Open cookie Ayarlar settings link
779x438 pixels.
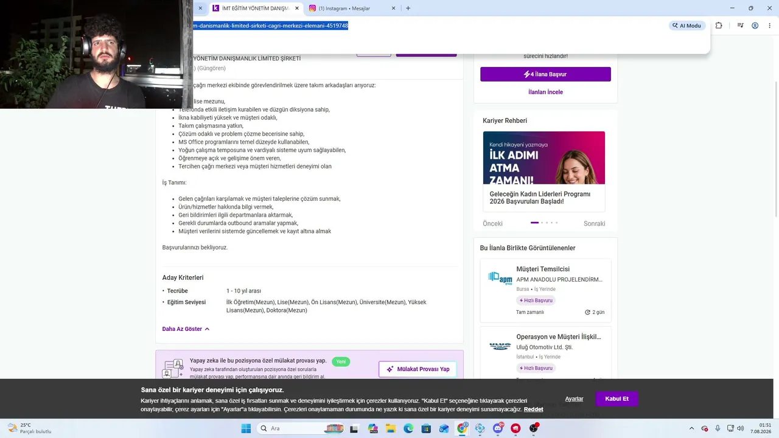pos(574,398)
